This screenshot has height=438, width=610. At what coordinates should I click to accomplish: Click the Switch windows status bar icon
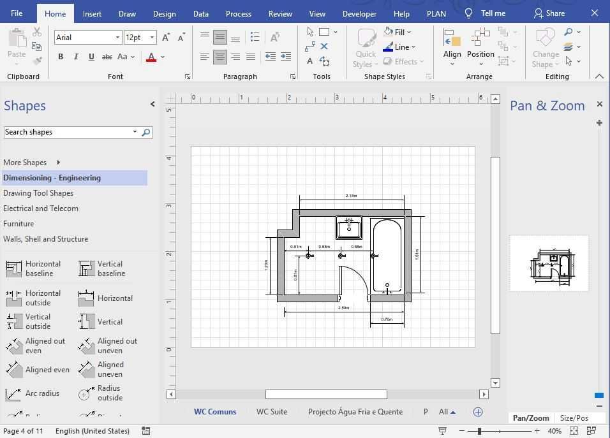(x=591, y=430)
